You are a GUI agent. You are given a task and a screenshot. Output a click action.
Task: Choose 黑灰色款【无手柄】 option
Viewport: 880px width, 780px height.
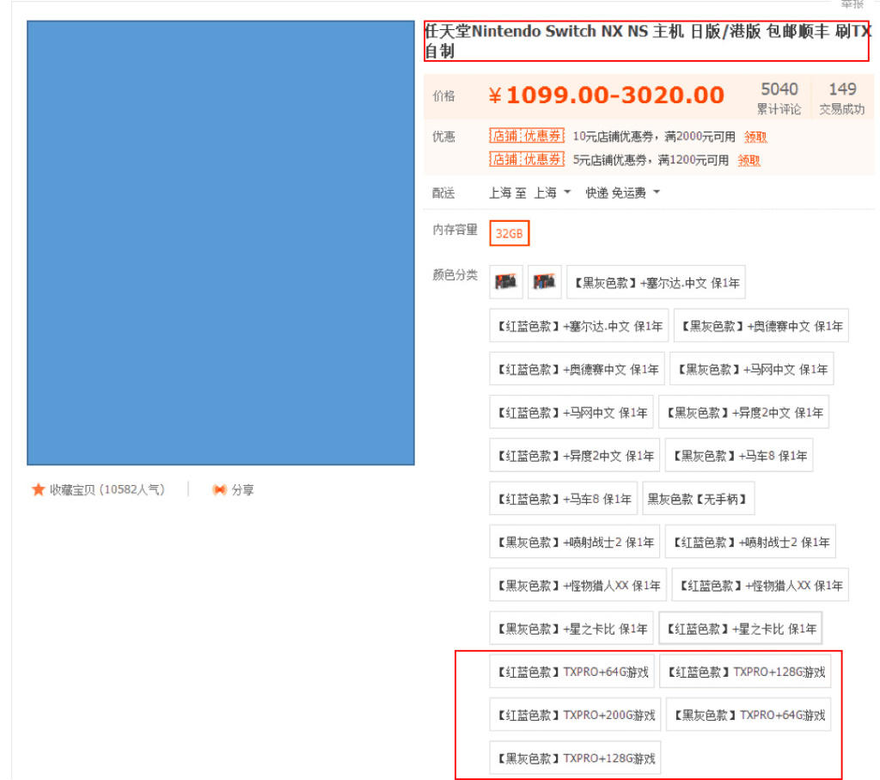698,499
